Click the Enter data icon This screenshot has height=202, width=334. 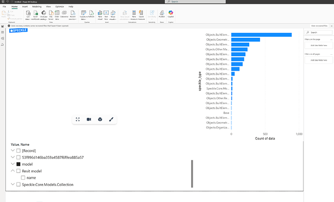point(57,15)
